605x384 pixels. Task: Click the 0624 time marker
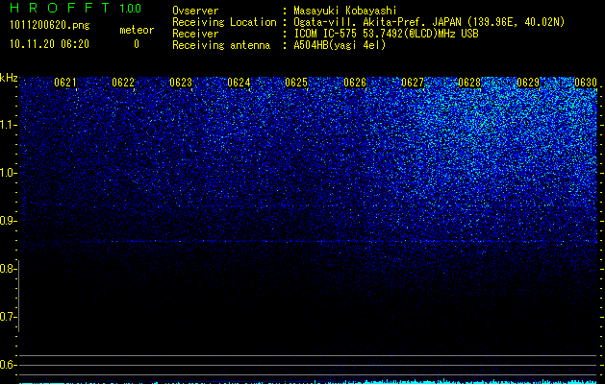(239, 83)
